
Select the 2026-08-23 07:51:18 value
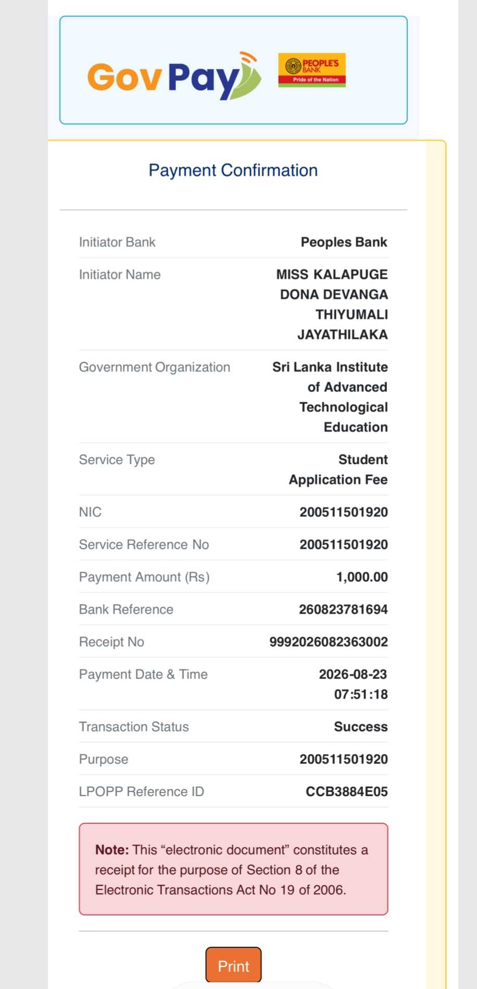click(354, 684)
